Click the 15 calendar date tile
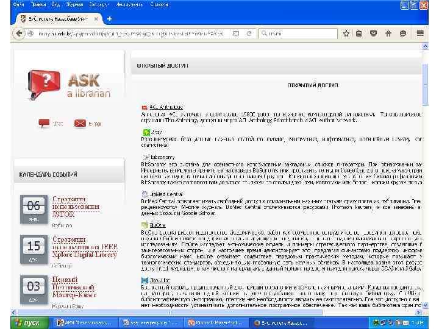The width and height of the screenshot is (439, 329). tap(34, 250)
